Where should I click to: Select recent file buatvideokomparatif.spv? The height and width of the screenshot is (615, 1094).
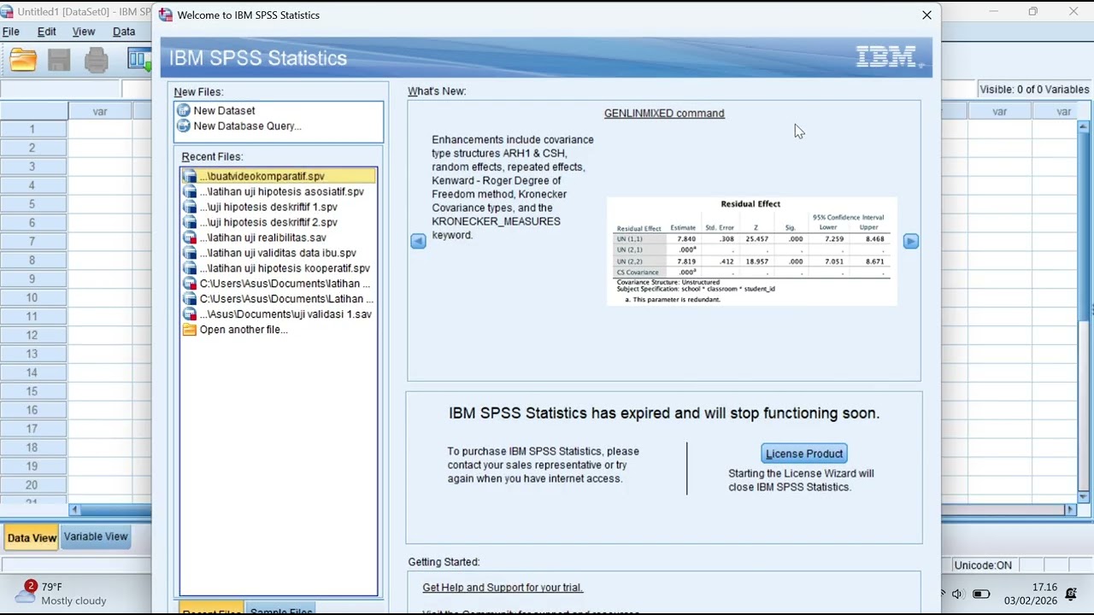[x=279, y=176]
